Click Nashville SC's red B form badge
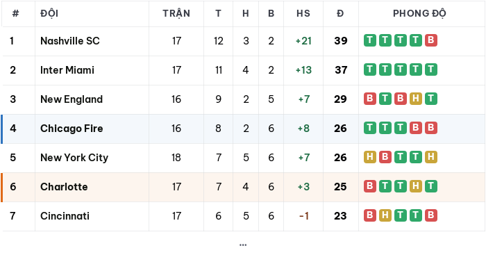The width and height of the screenshot is (486, 255). 431,40
